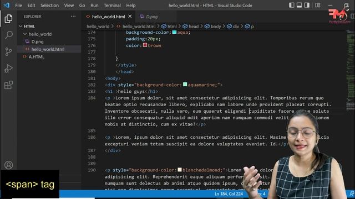Open the Explorer view in activity bar
Viewport: 355px width, 199px height.
coord(8,18)
